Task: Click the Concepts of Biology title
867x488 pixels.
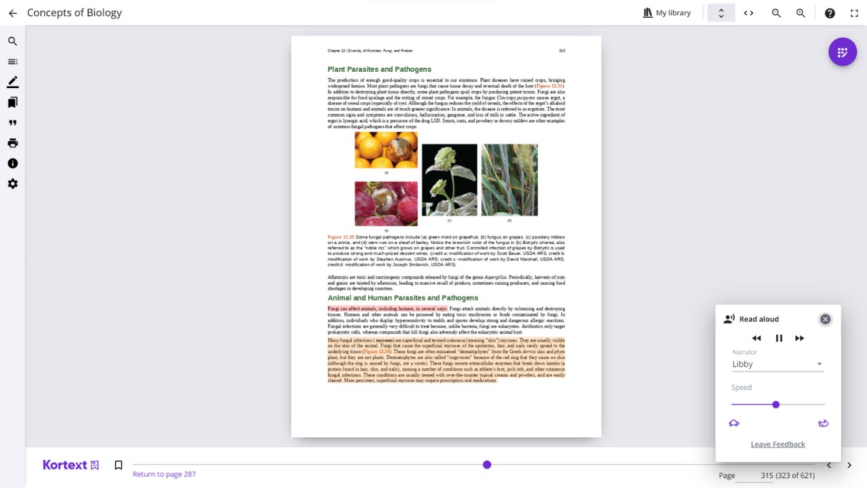Action: [75, 13]
